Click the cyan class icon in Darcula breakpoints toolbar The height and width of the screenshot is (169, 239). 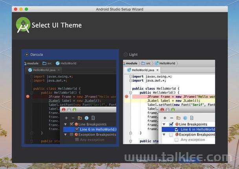click(86, 118)
